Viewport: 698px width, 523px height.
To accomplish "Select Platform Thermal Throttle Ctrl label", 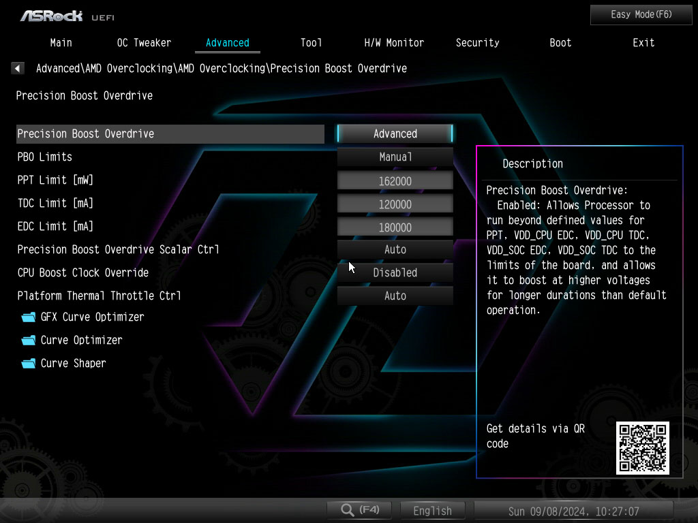I will point(99,296).
